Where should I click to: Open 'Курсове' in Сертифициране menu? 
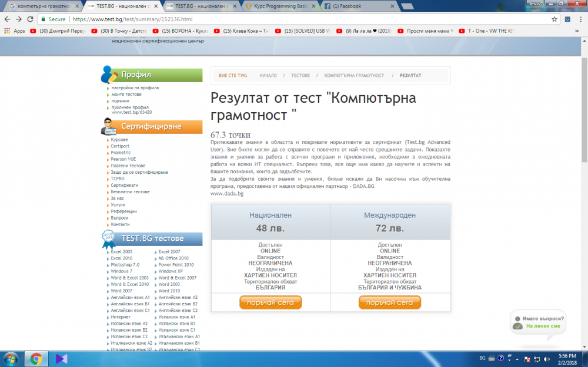click(119, 140)
